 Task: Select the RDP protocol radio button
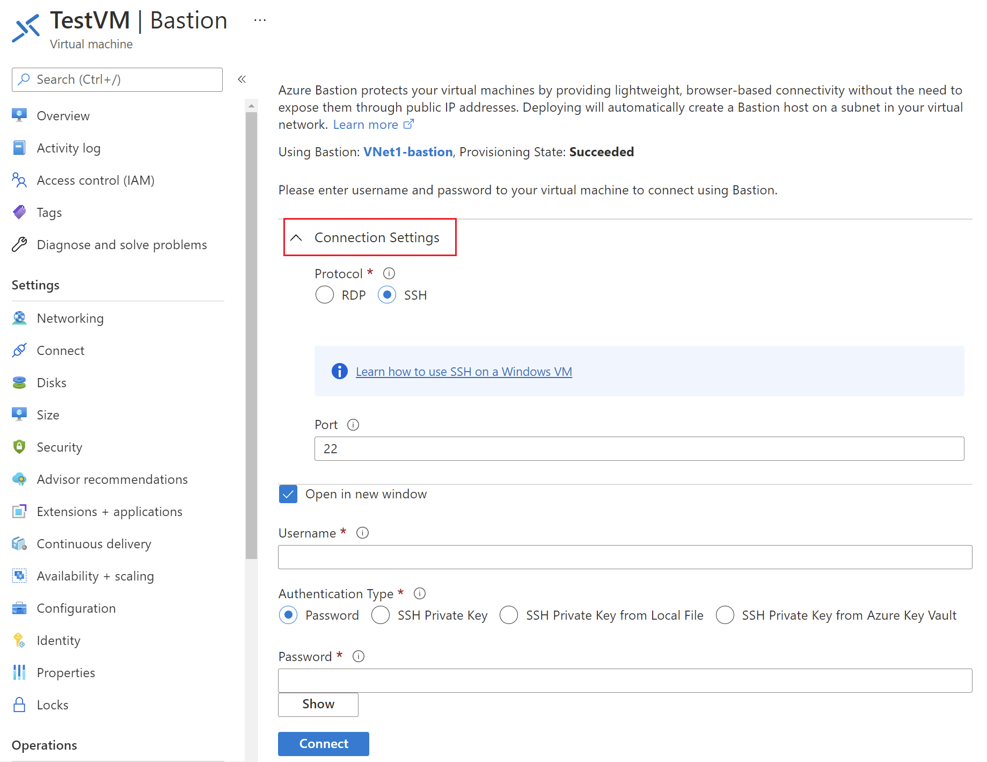click(x=325, y=295)
